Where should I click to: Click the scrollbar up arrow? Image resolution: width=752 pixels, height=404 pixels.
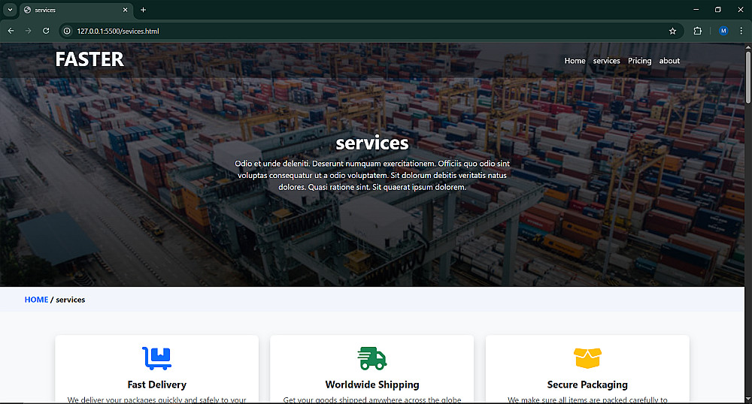coord(748,47)
